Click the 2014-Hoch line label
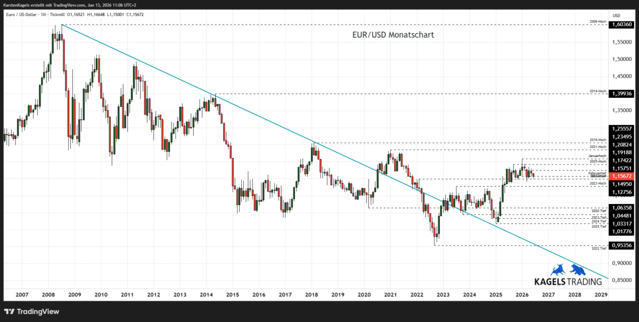This screenshot has width=639, height=322. [598, 91]
